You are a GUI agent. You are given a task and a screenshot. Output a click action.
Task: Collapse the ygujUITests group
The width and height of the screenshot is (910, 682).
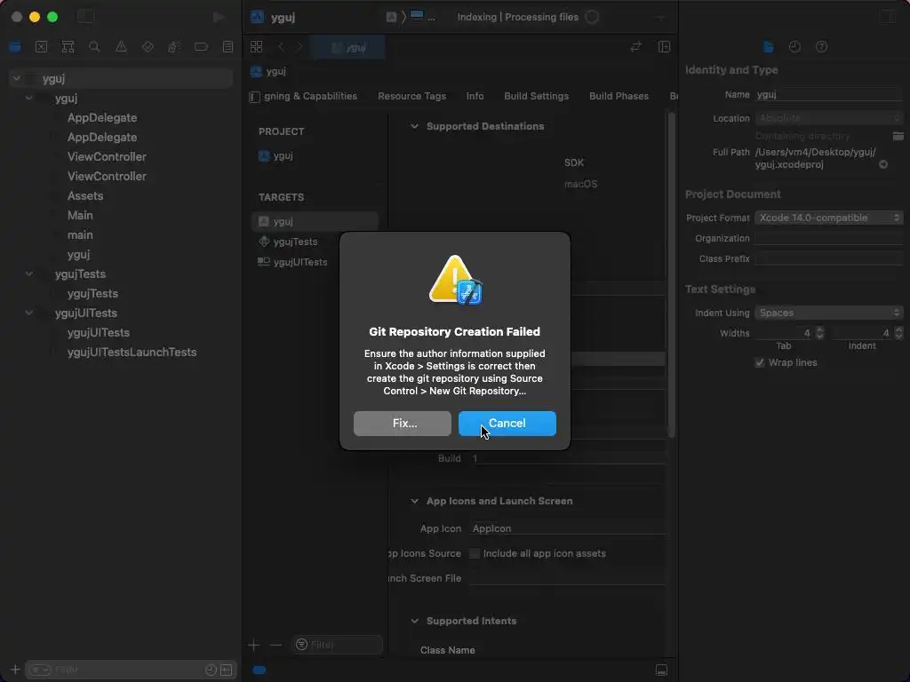coord(29,313)
